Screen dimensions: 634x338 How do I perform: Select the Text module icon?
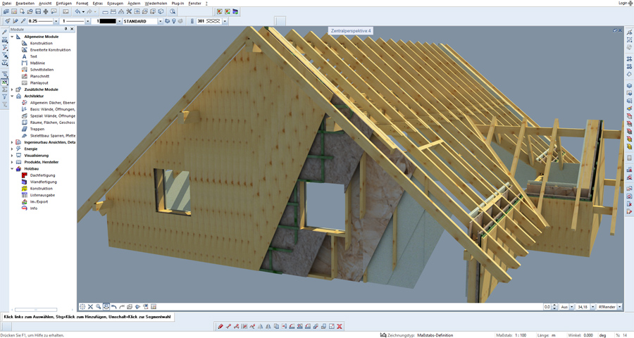(25, 56)
